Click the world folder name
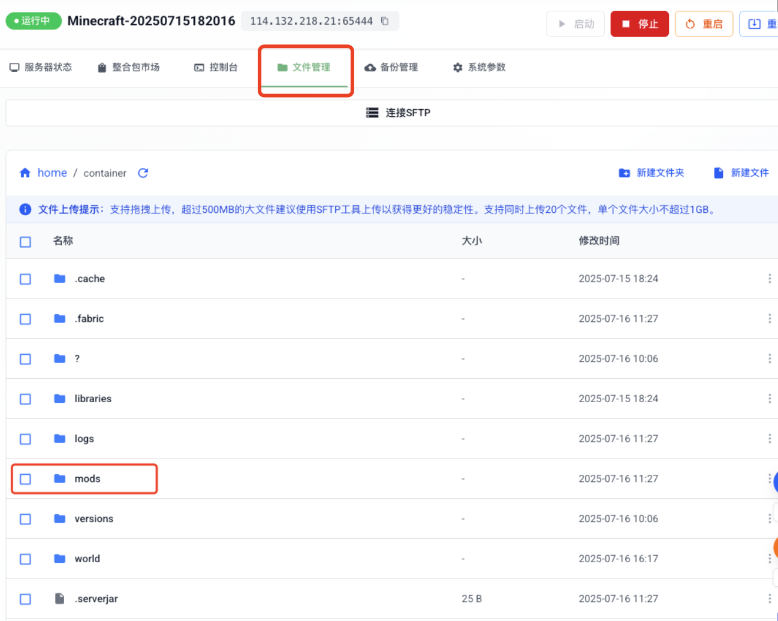This screenshot has height=621, width=778. point(88,559)
